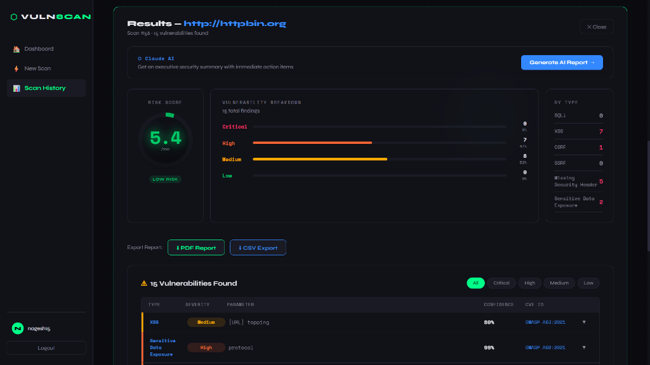Click the "protocol" parameter cell

[241, 348]
